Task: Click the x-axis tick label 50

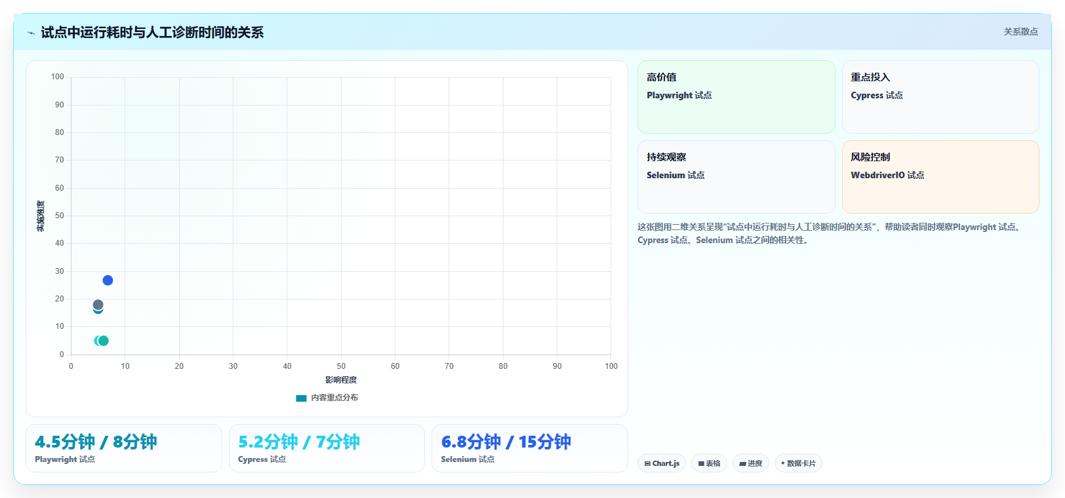Action: (x=341, y=366)
